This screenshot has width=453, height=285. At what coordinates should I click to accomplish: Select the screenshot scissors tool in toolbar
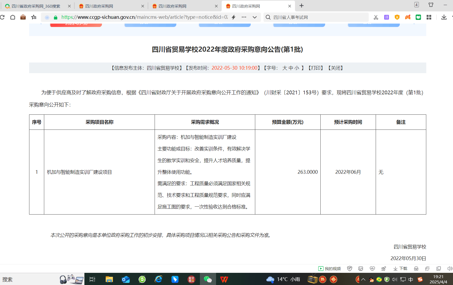(376, 17)
